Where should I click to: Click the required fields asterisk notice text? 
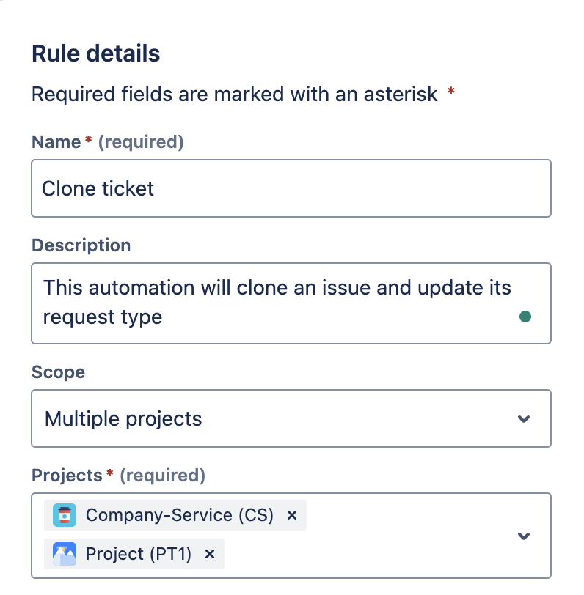click(235, 95)
